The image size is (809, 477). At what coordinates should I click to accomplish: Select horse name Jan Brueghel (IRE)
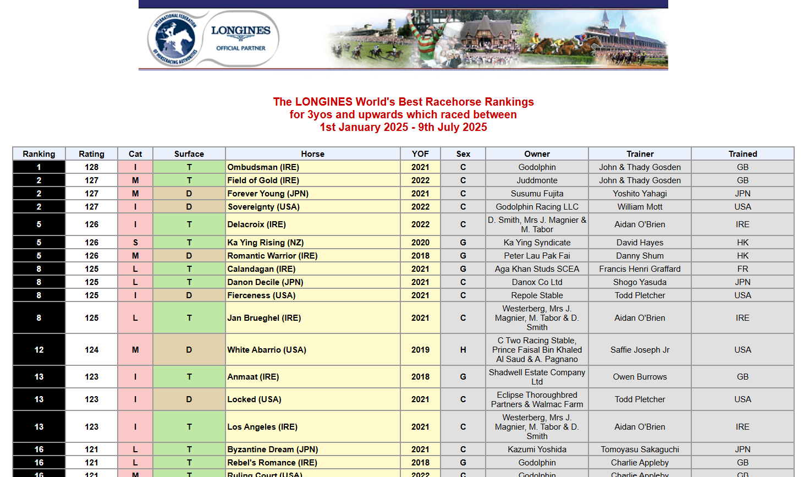(x=264, y=318)
